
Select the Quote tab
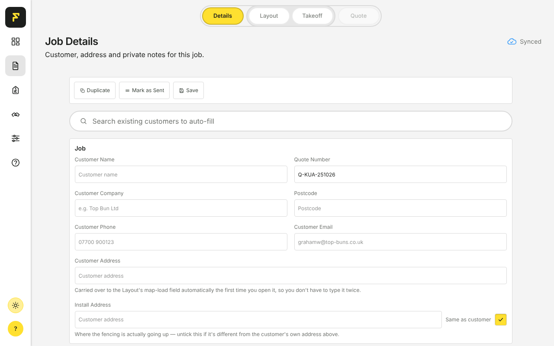[358, 16]
